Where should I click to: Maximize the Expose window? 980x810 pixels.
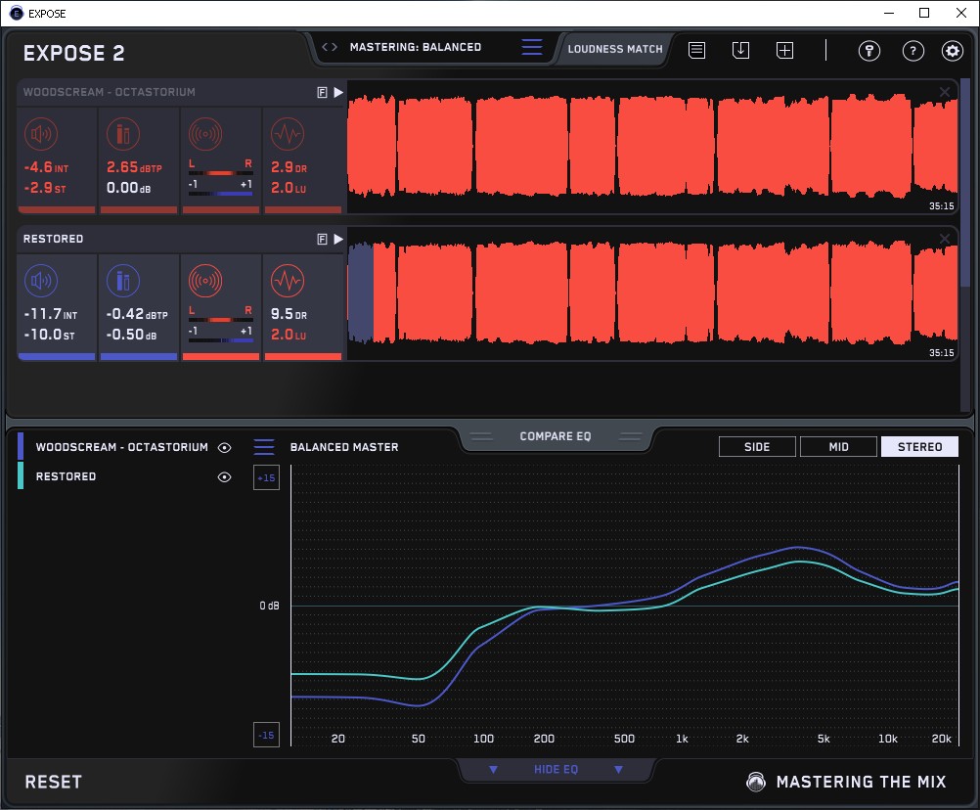pyautogui.click(x=924, y=13)
